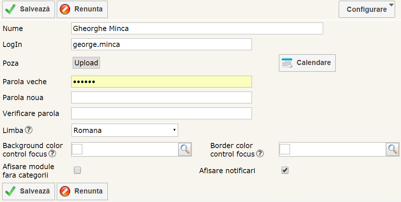
Task: Click into the Parola noua field
Action: pyautogui.click(x=161, y=97)
